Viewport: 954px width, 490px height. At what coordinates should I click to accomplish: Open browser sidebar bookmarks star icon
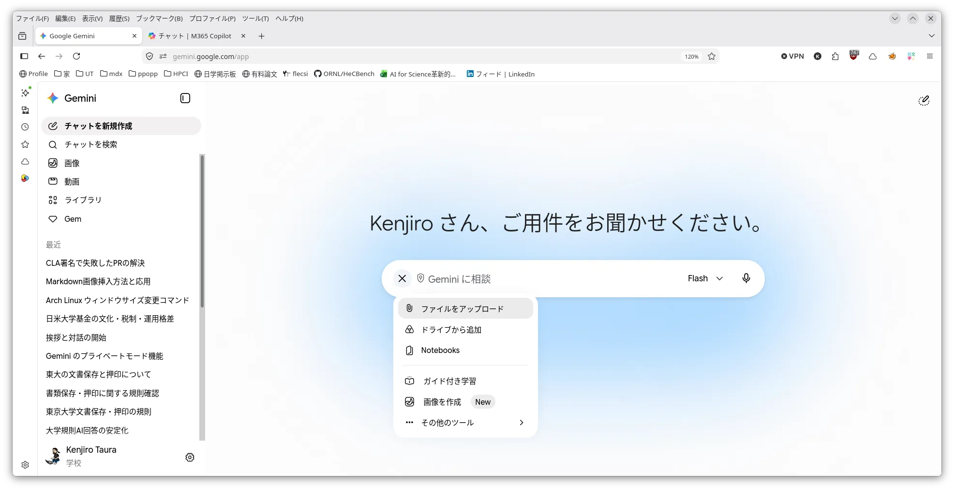tap(25, 144)
